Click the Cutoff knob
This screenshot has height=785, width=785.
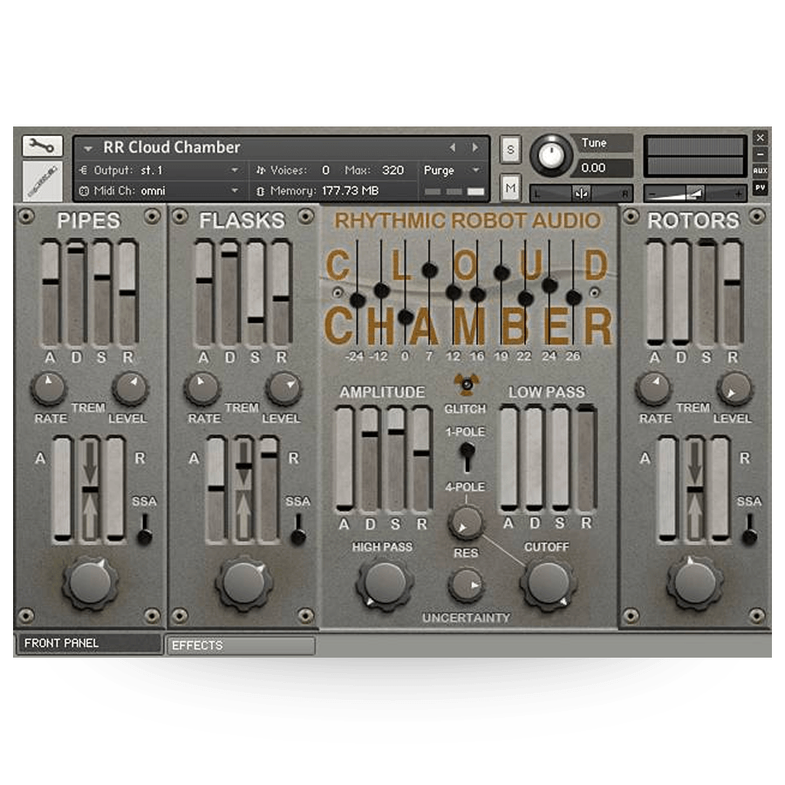coord(549,583)
